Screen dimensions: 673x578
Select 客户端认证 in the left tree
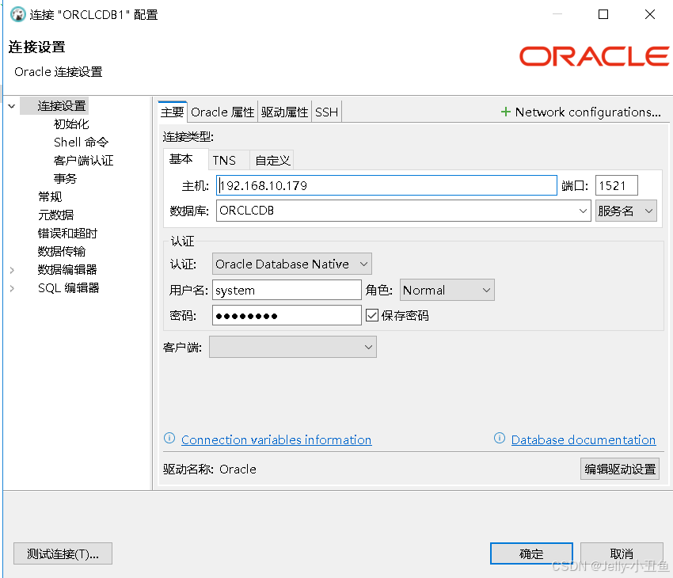tap(83, 161)
